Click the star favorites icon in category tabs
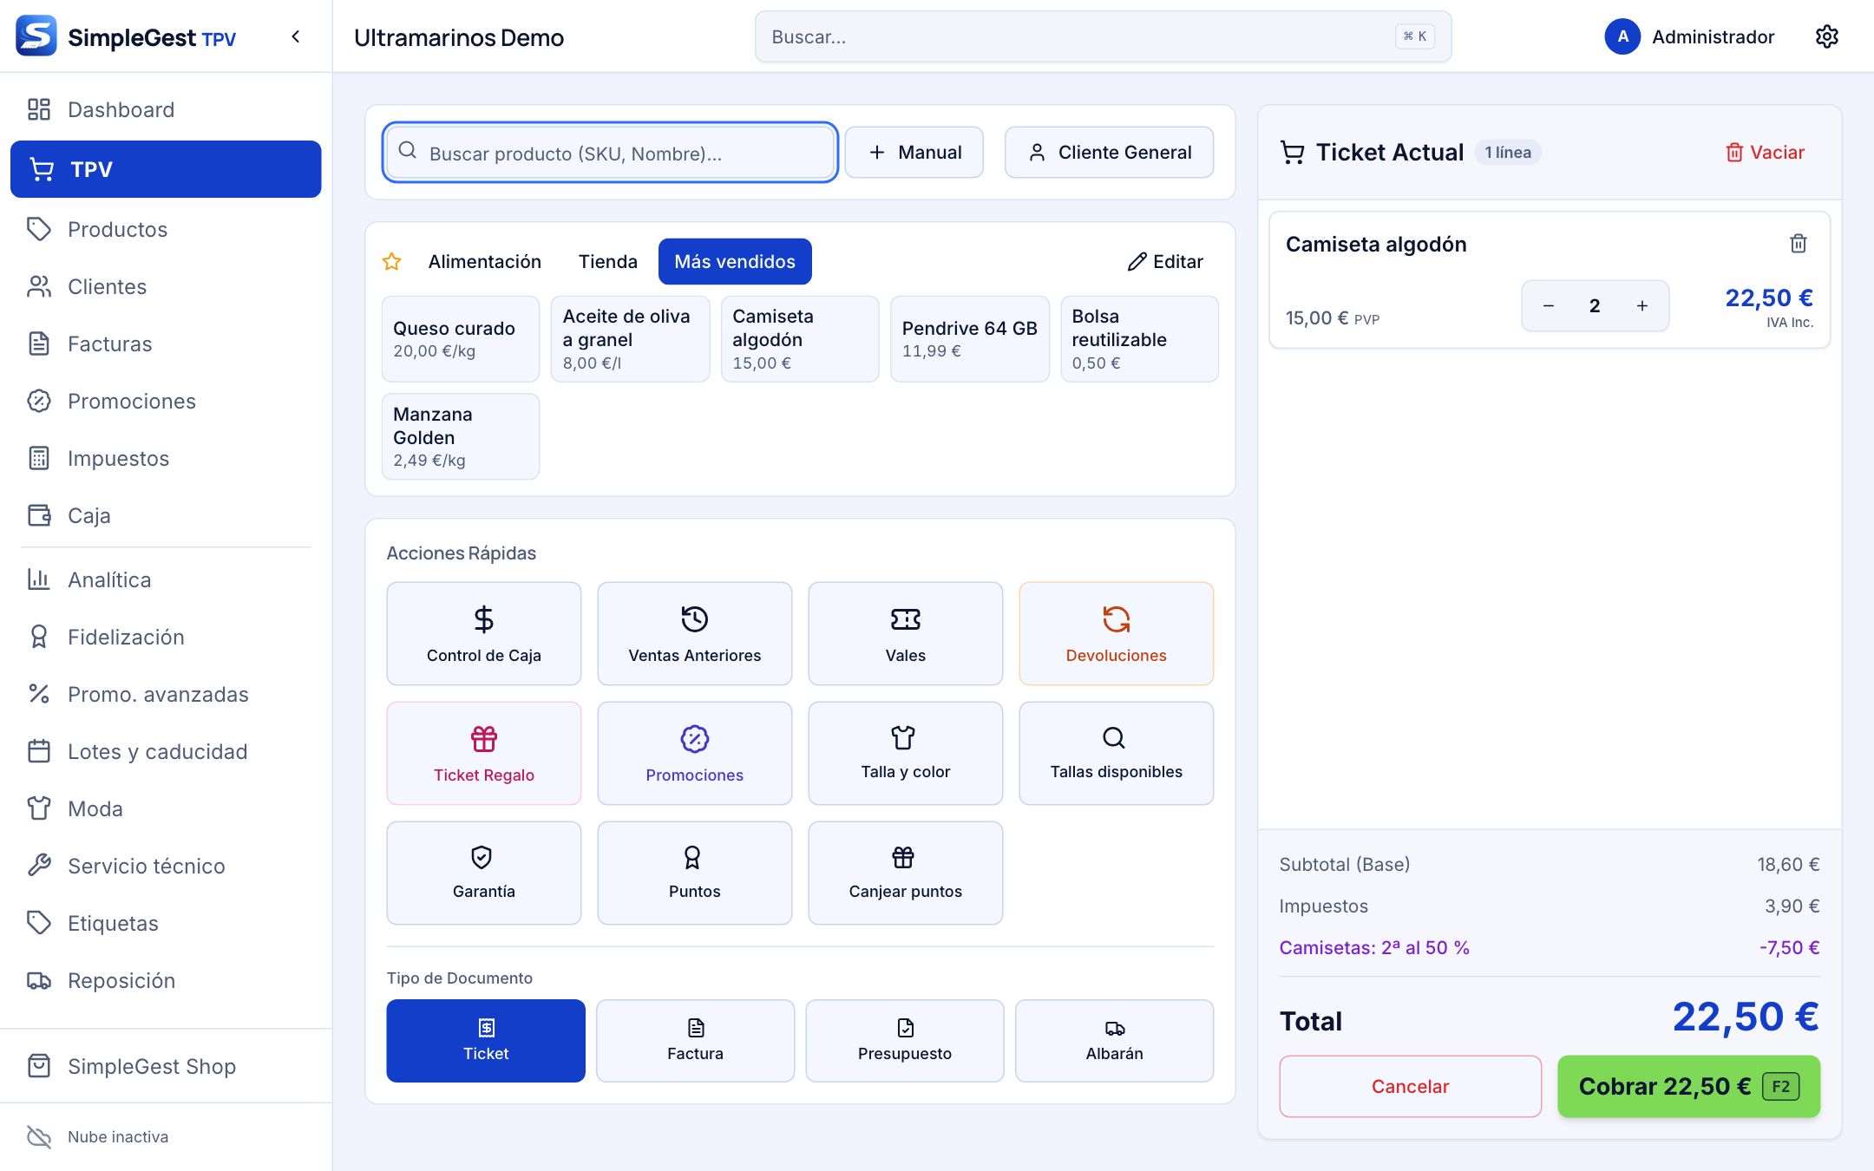Image resolution: width=1874 pixels, height=1171 pixels. click(392, 261)
